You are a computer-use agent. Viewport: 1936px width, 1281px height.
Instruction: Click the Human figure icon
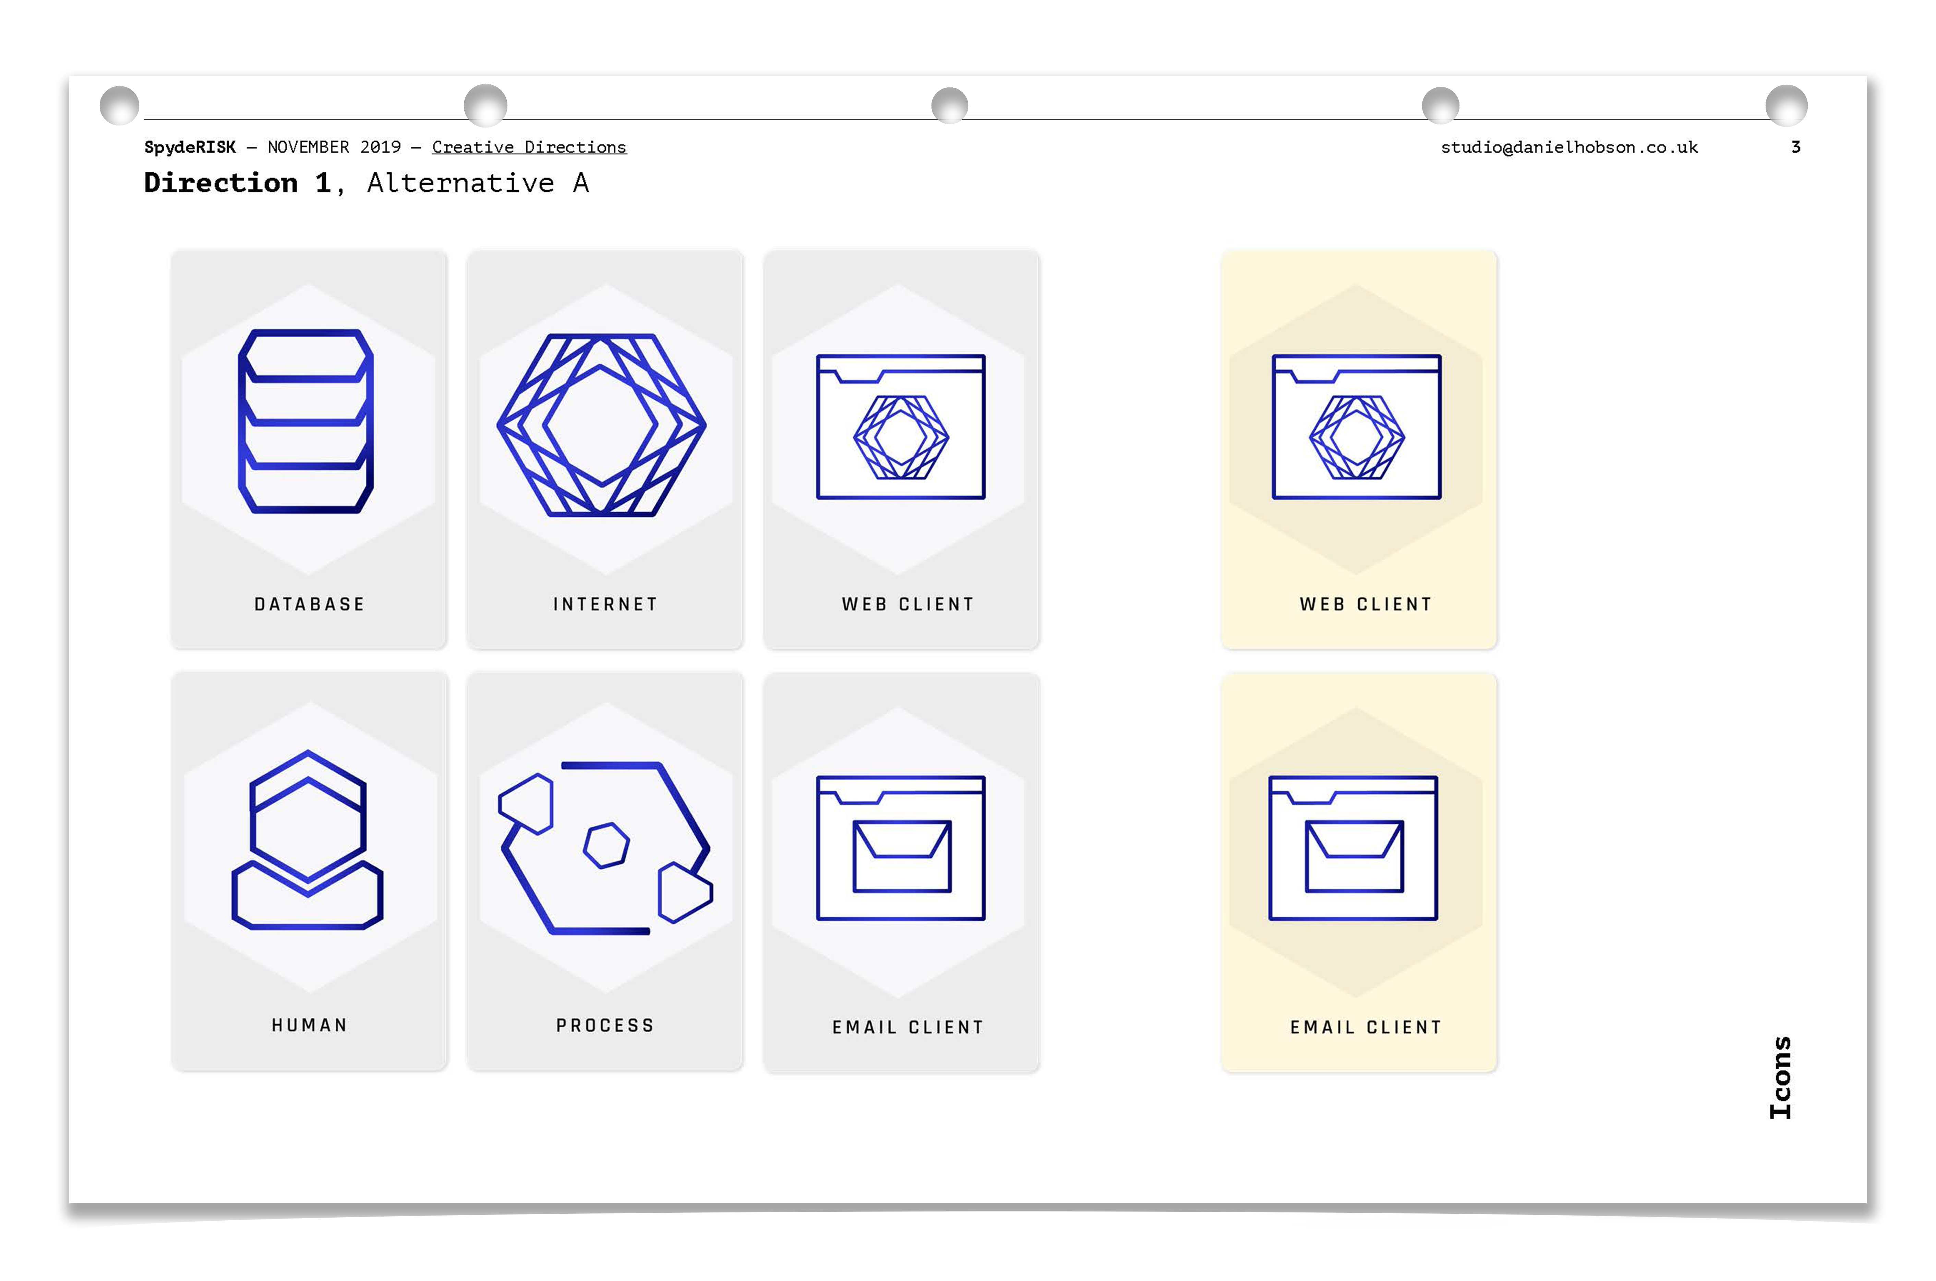point(307,840)
